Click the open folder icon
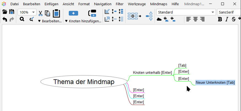Image resolution: width=241 pixels, height=111 pixels. [x=4, y=12]
